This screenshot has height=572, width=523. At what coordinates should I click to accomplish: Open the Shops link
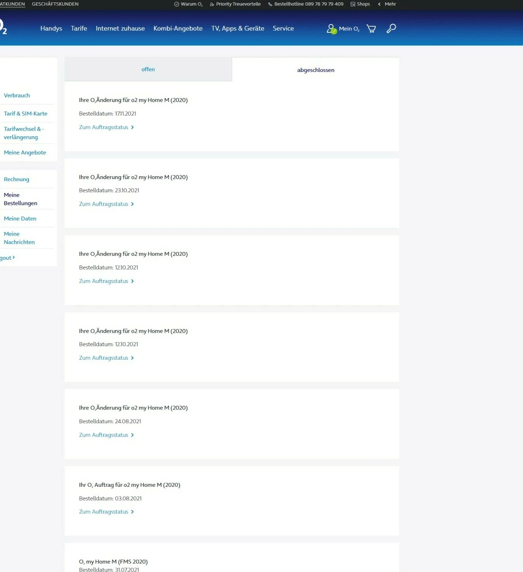[363, 4]
